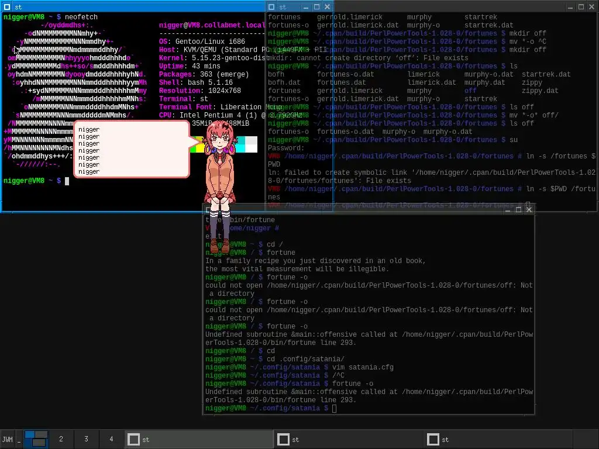Screen dimensions: 599x449
Task: Click 'bofh.dat' in the ls output
Action: (x=284, y=82)
